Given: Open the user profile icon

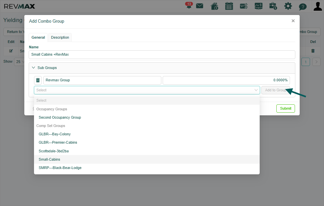Looking at the screenshot, I should pos(318,6).
